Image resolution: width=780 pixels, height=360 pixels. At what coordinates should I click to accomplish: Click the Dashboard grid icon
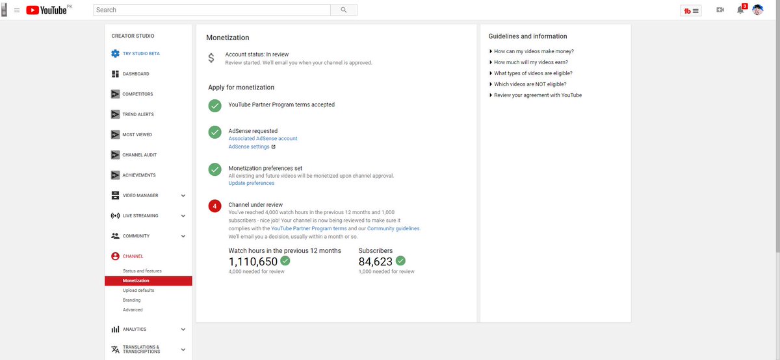tap(115, 74)
